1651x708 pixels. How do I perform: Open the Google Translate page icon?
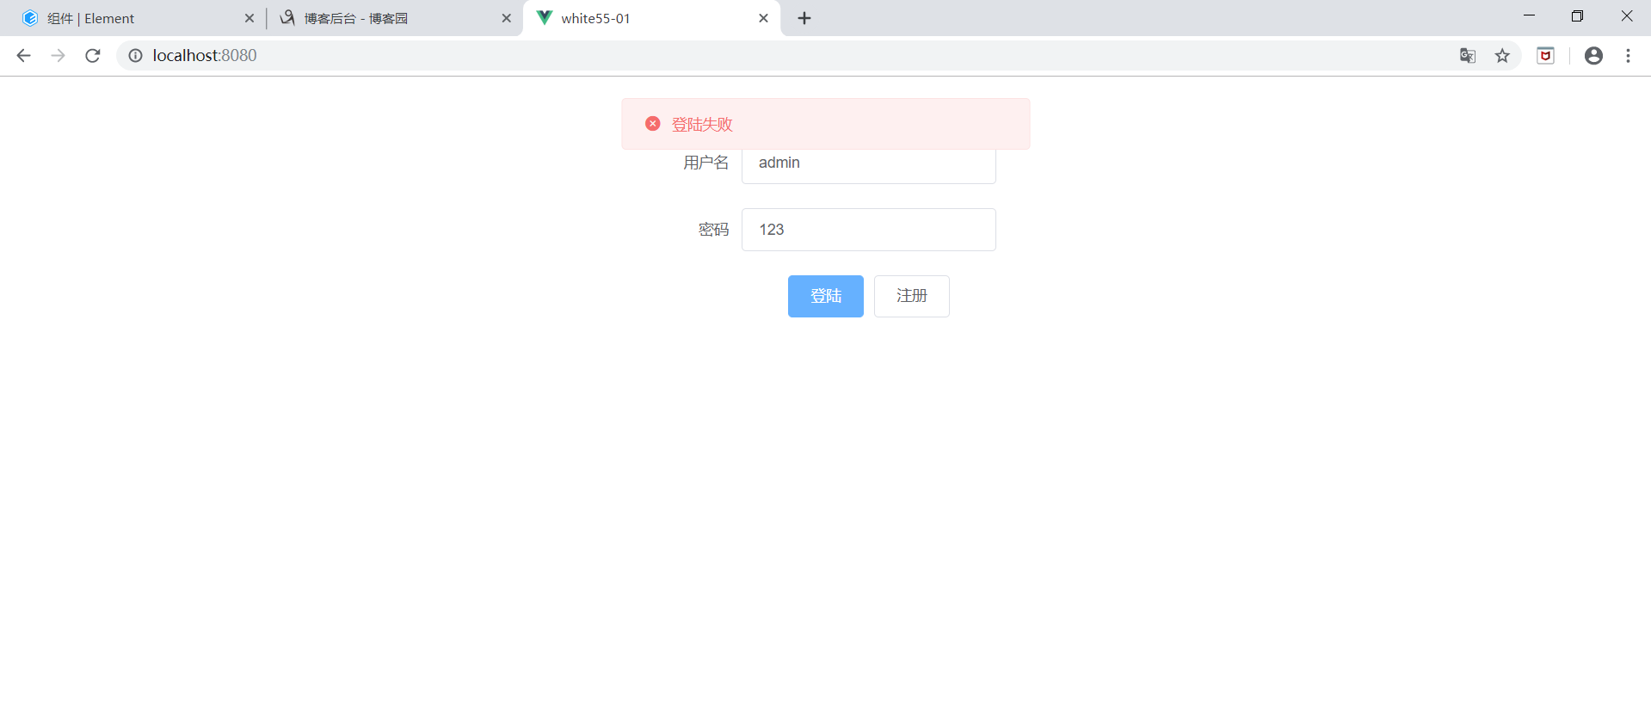pos(1468,56)
